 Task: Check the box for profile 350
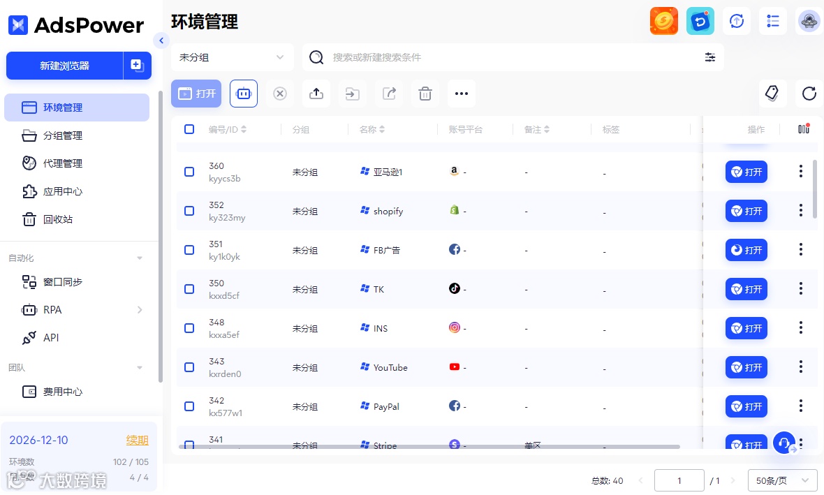tap(189, 289)
